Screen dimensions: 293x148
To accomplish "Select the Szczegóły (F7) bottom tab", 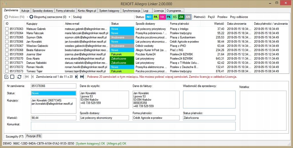I will click(x=15, y=137).
